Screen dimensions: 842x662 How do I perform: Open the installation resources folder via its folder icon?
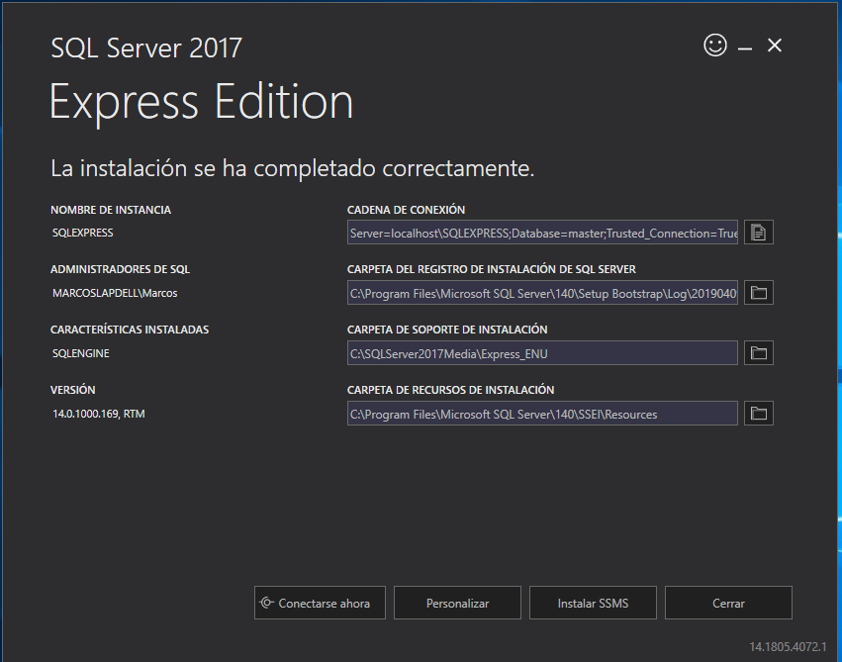(x=759, y=413)
